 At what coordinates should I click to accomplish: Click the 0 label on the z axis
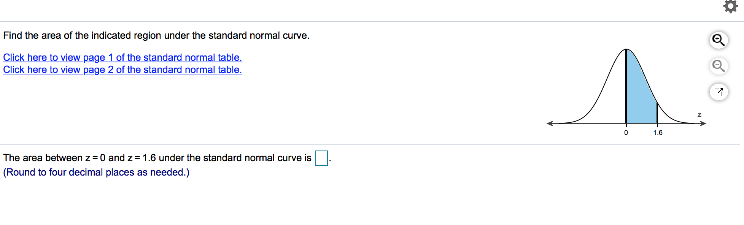pos(626,133)
